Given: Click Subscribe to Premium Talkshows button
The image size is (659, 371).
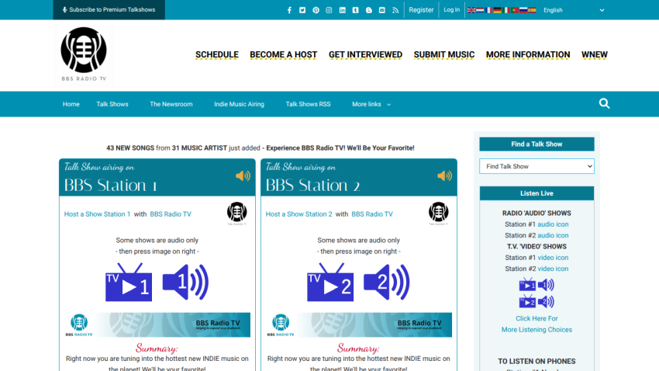Looking at the screenshot, I should [x=109, y=9].
